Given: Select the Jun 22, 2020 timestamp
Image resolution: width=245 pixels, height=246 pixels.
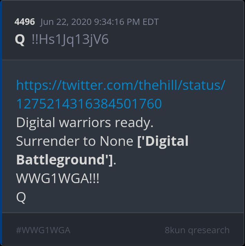Looking at the screenshot, I should pyautogui.click(x=99, y=22).
